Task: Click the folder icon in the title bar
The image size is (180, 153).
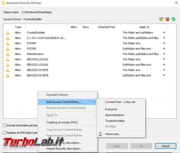Action: (3, 3)
